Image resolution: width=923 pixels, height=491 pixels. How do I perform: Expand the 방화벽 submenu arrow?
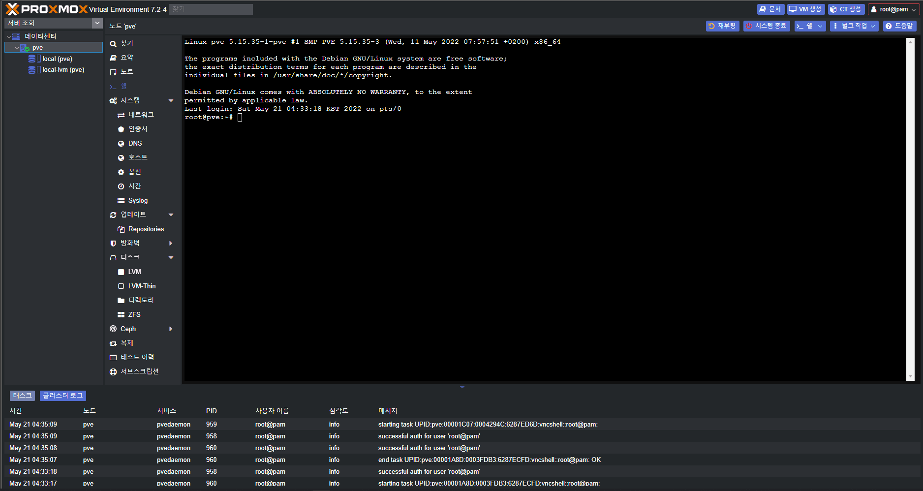click(x=171, y=244)
